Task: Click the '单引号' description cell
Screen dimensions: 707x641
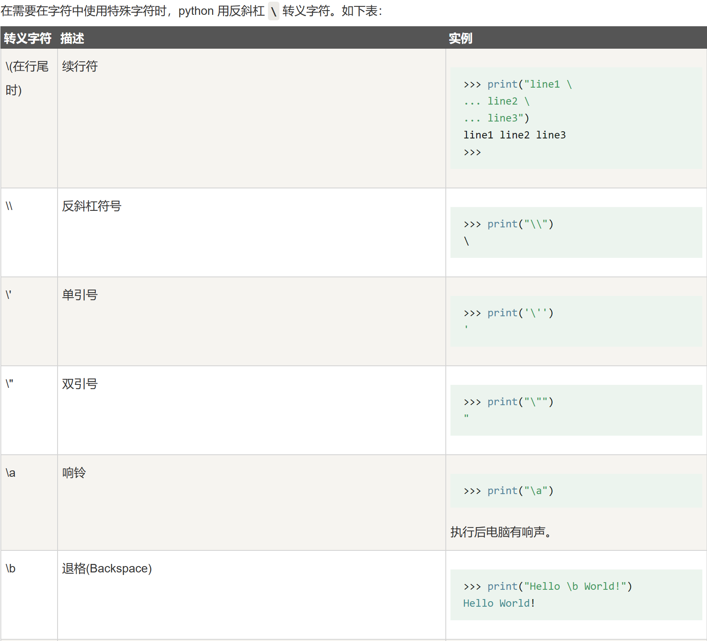Action: click(251, 321)
